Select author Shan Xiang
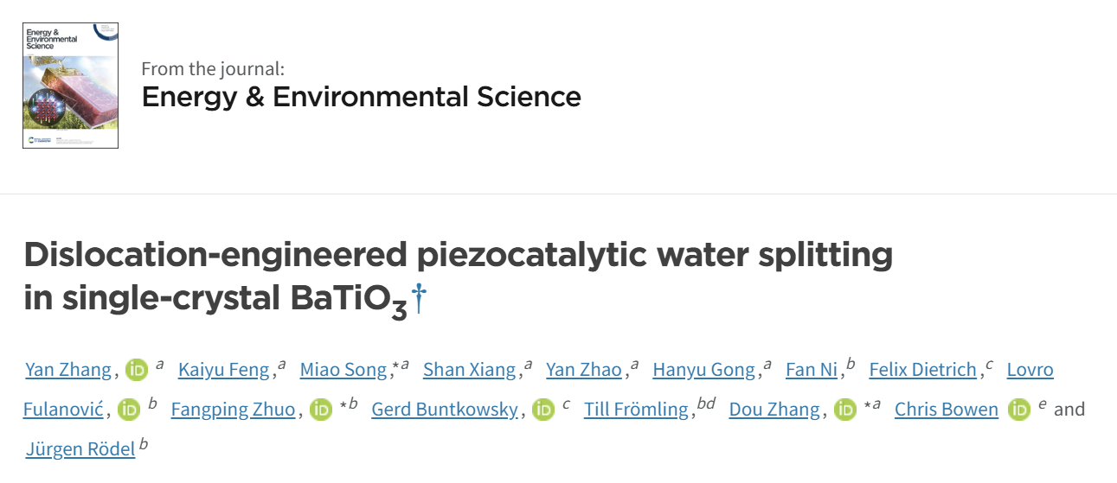 470,370
